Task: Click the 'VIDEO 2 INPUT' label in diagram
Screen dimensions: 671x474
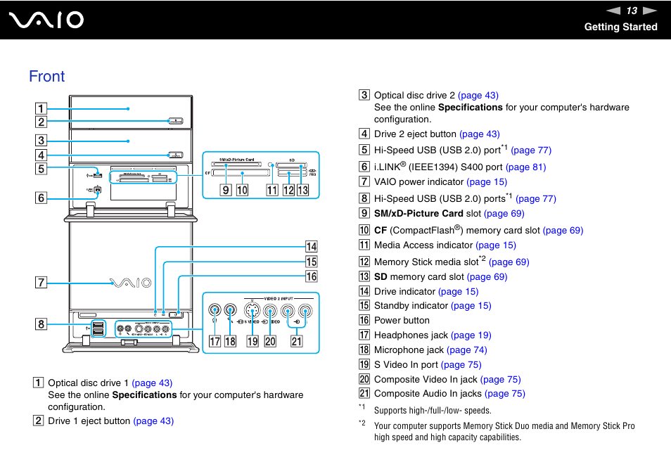Action: point(279,299)
